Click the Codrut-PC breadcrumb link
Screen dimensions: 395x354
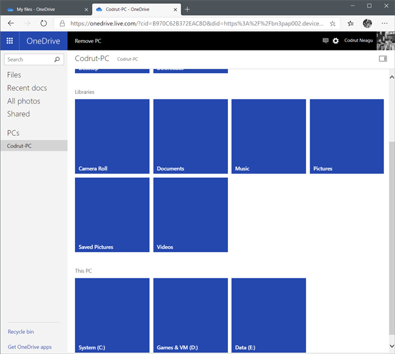127,59
